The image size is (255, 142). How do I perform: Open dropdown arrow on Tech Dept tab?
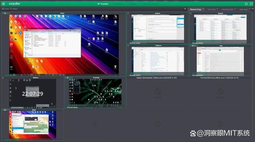pyautogui.click(x=217, y=9)
